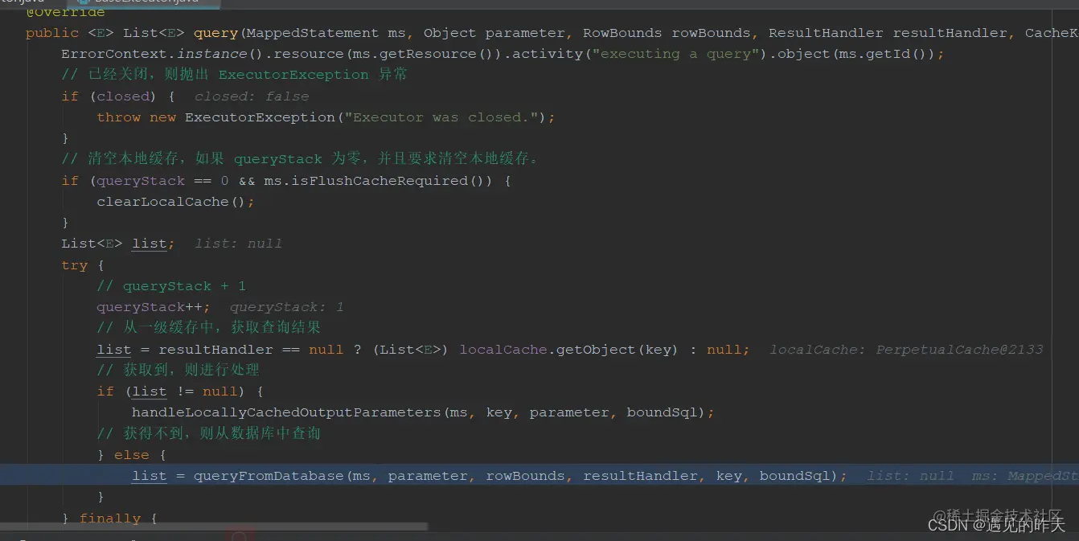Click the 'clearLocalCache' method call
1079x541 pixels.
tap(163, 202)
